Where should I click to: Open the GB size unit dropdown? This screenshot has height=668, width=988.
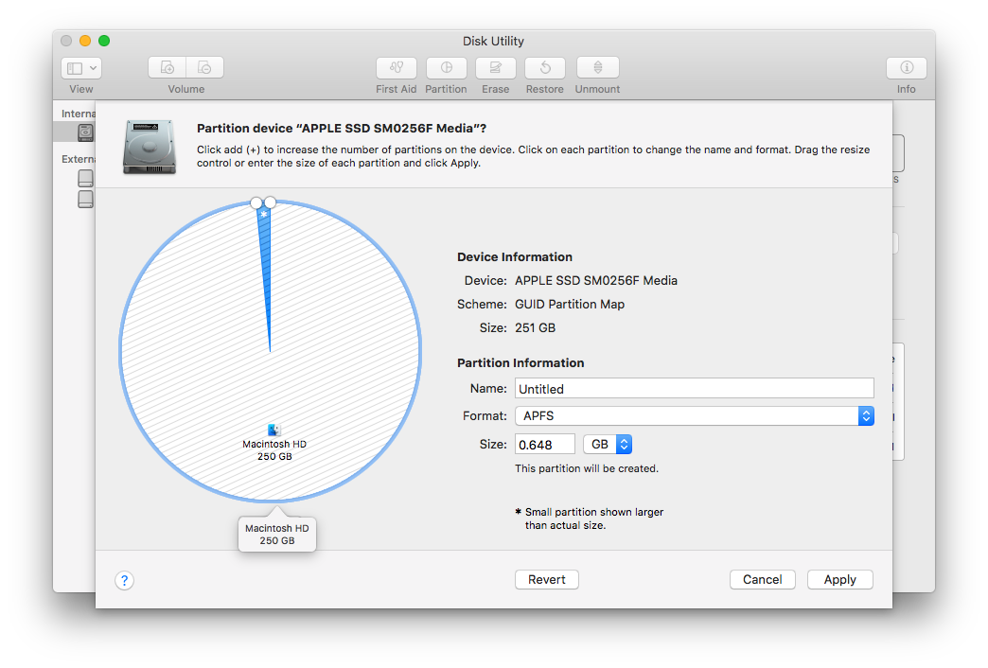tap(608, 445)
